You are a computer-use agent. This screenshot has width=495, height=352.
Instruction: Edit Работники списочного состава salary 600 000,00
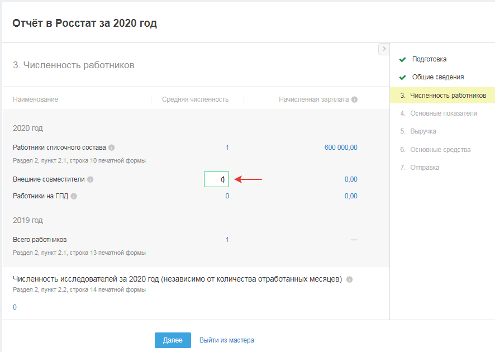(x=341, y=148)
